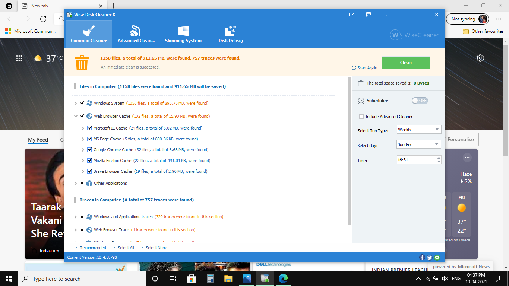The image size is (509, 286).
Task: Open the Edge apps grid icon
Action: coord(19,58)
